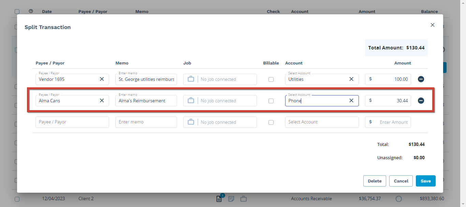Clear the Phone account selection
Image resolution: width=466 pixels, height=207 pixels.
351,101
